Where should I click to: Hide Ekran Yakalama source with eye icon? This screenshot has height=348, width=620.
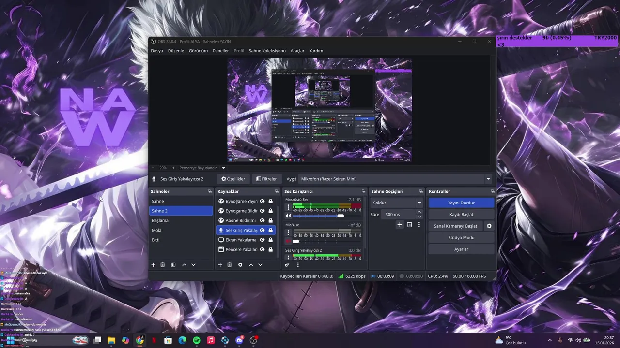coord(262,240)
